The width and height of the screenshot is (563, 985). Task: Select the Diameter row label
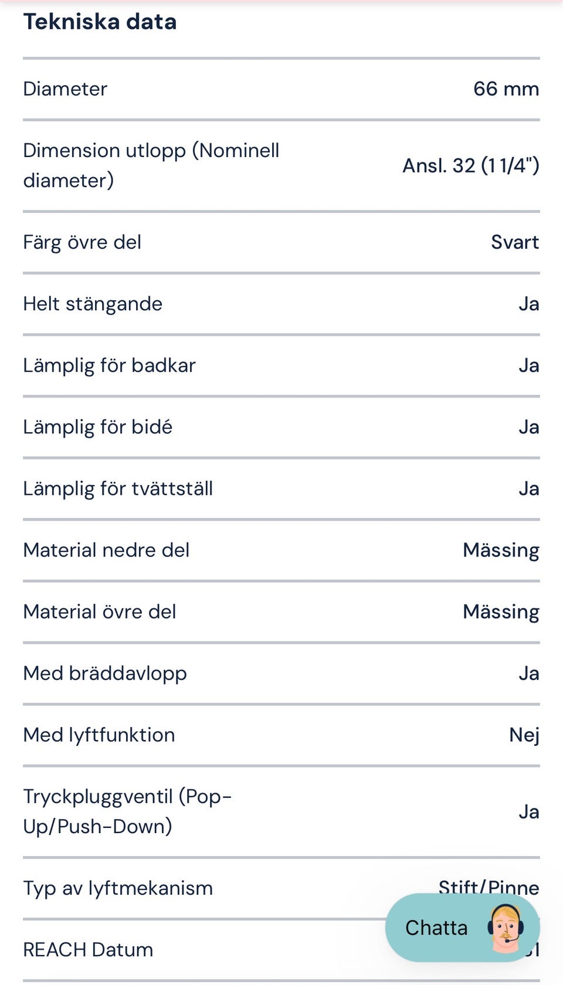pyautogui.click(x=65, y=89)
